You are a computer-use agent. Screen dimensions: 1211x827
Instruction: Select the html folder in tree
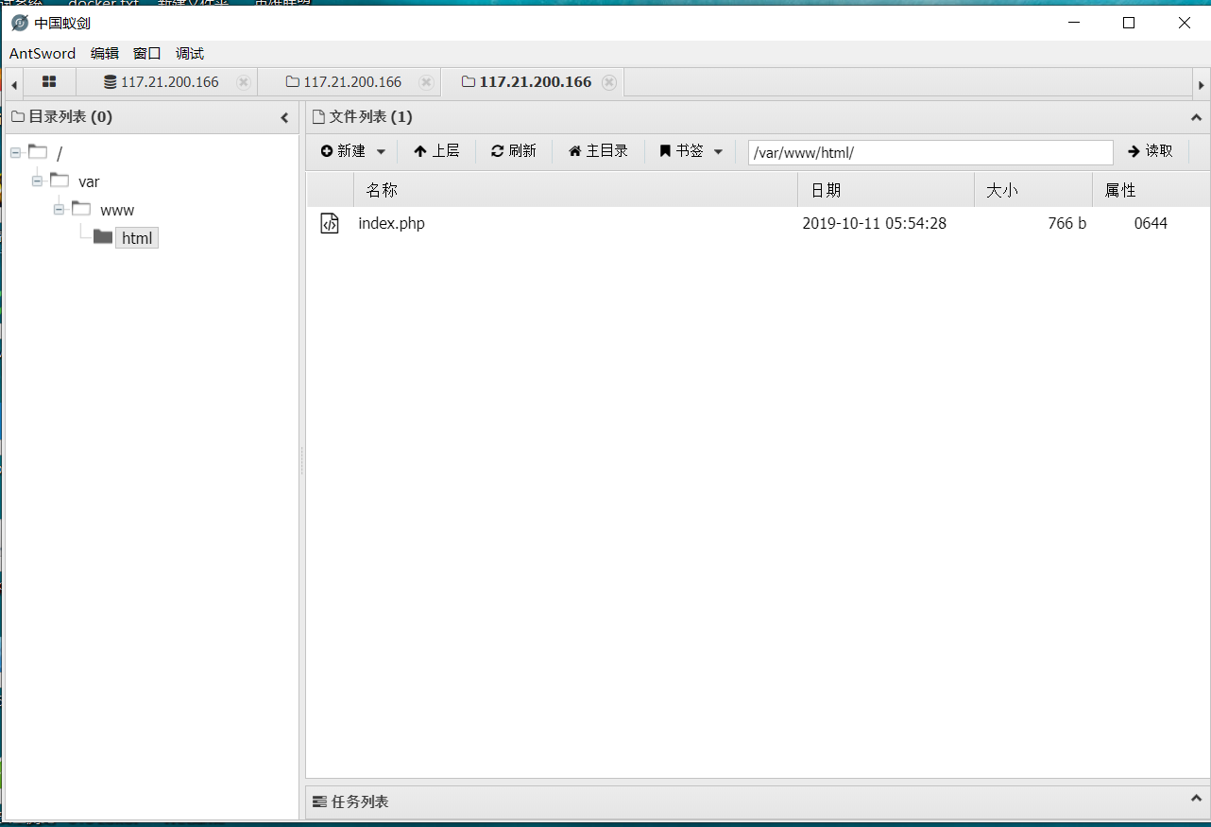pos(137,238)
